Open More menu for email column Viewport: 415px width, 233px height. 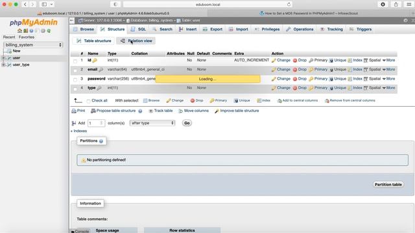coord(388,69)
